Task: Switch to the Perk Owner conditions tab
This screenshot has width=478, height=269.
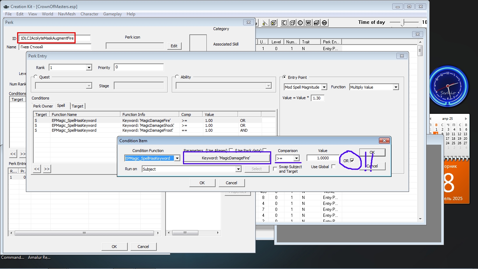Action: [x=43, y=106]
